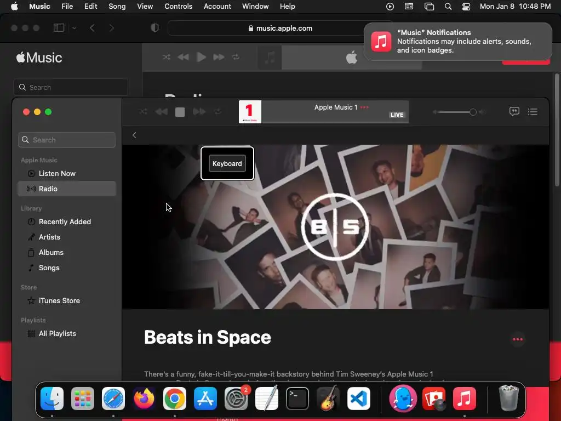Open Recently Added library section
The width and height of the screenshot is (561, 421).
[67, 221]
